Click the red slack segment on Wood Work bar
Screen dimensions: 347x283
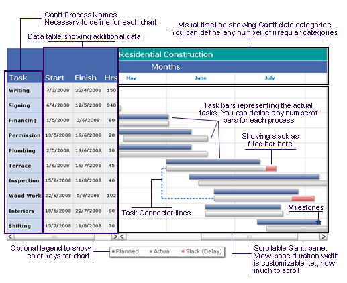pos(303,199)
